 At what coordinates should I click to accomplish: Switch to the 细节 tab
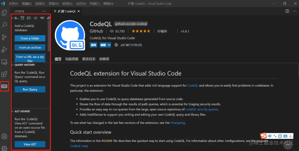[58, 59]
